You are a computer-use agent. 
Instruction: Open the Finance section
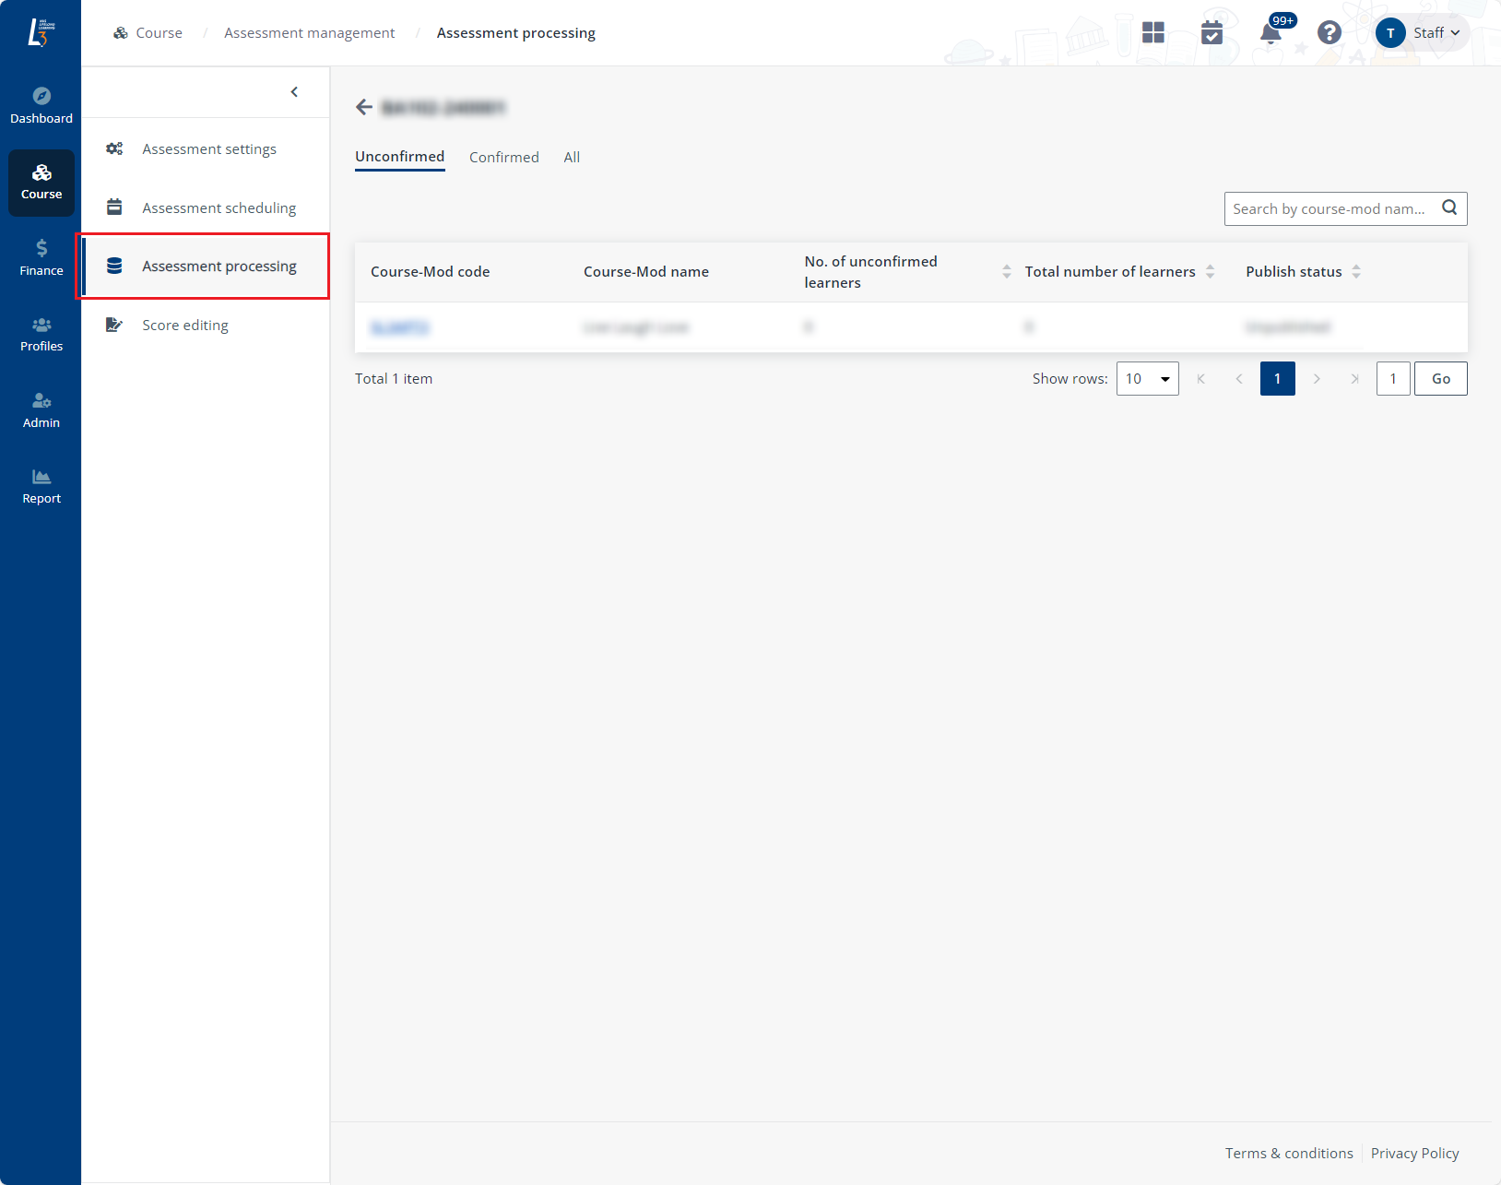point(41,258)
